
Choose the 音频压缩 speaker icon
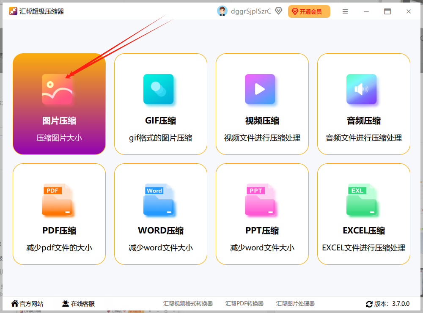(362, 89)
